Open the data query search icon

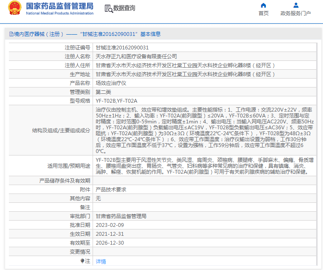tap(109, 8)
